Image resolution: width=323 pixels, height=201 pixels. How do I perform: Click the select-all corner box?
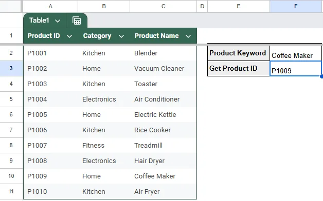pos(10,6)
